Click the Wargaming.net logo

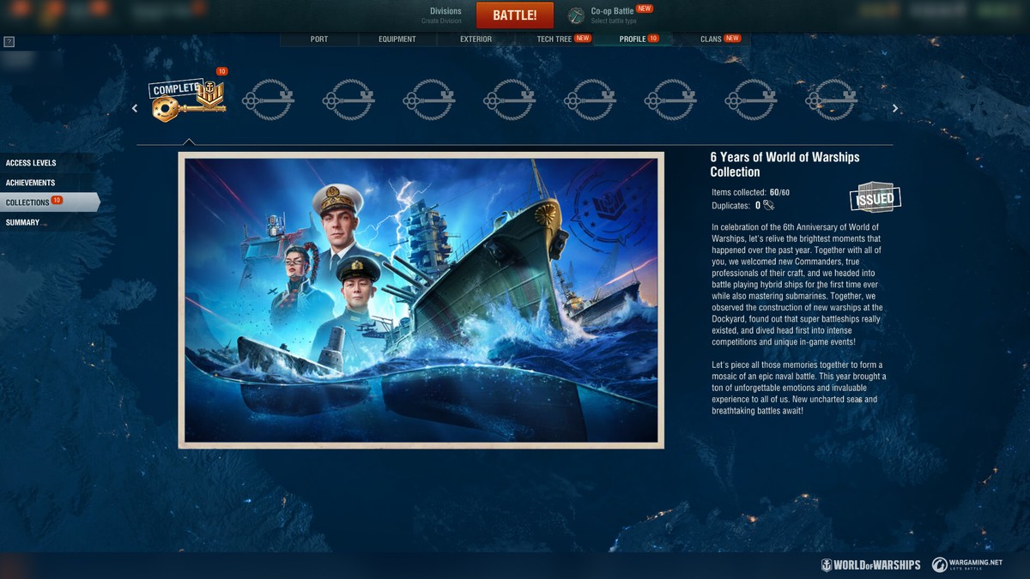point(966,564)
